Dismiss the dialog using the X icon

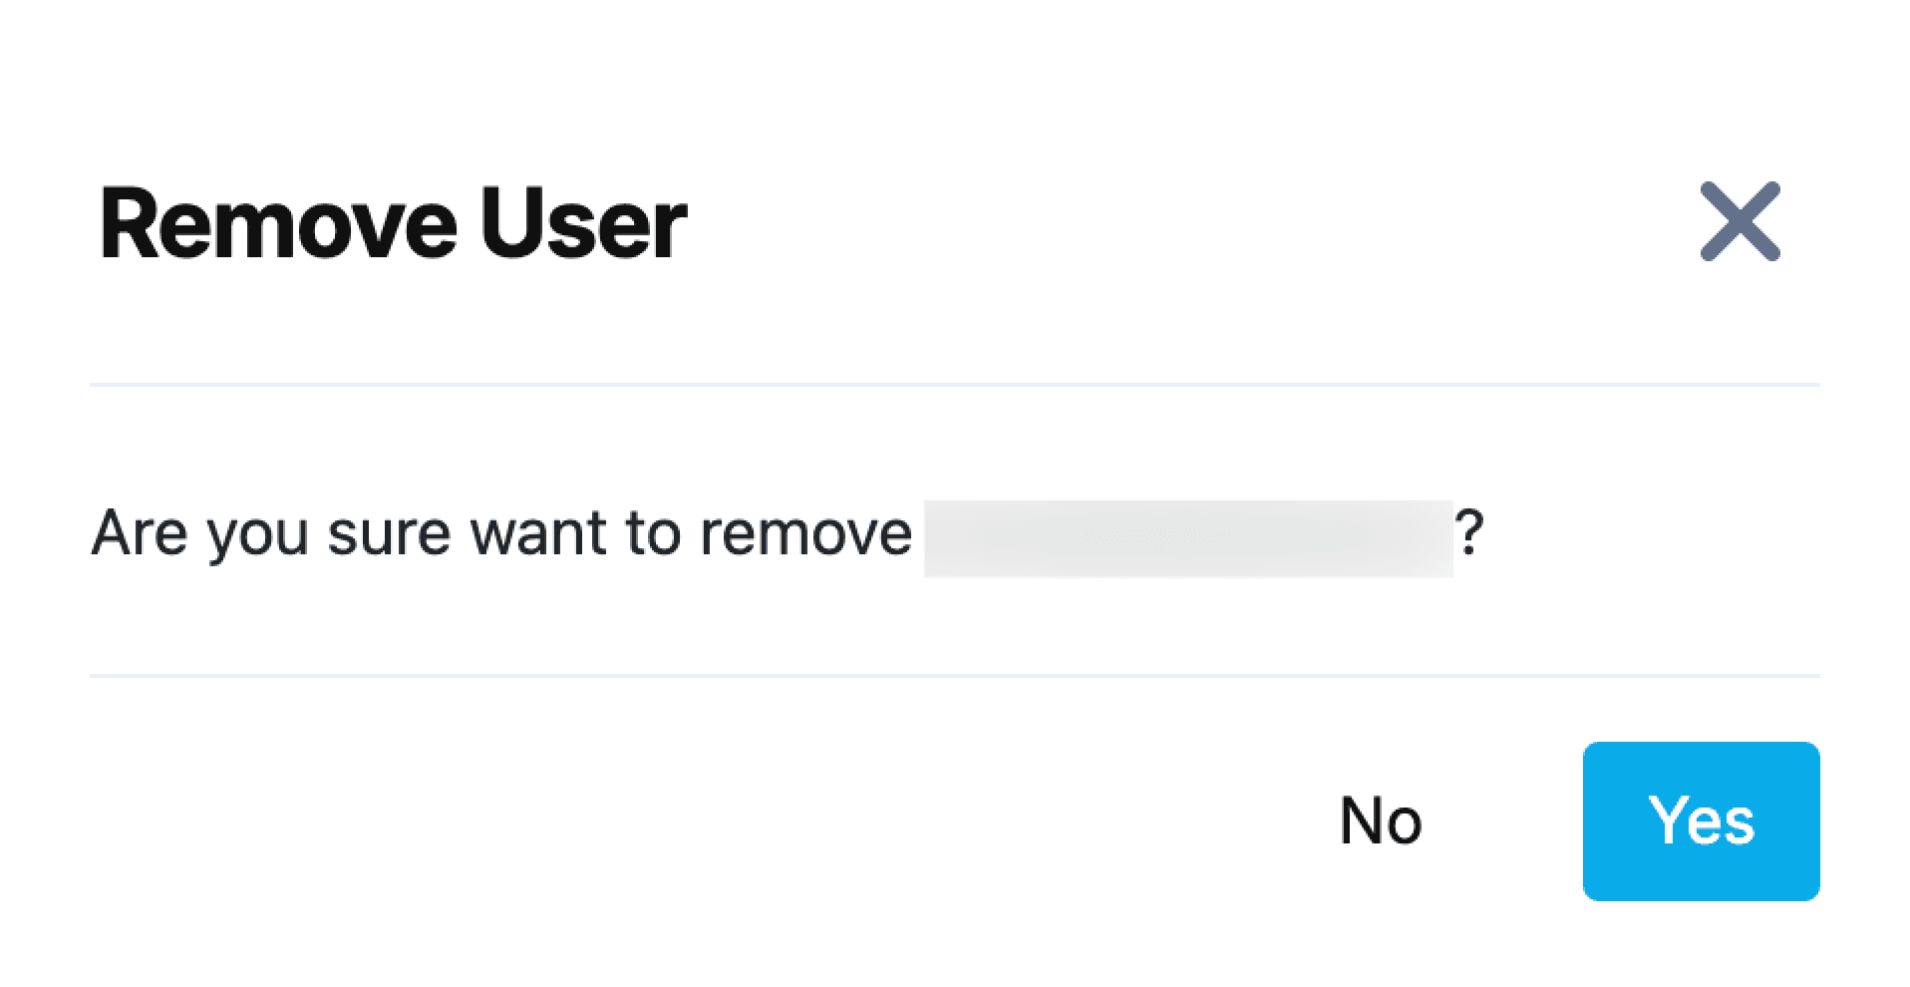[x=1740, y=221]
